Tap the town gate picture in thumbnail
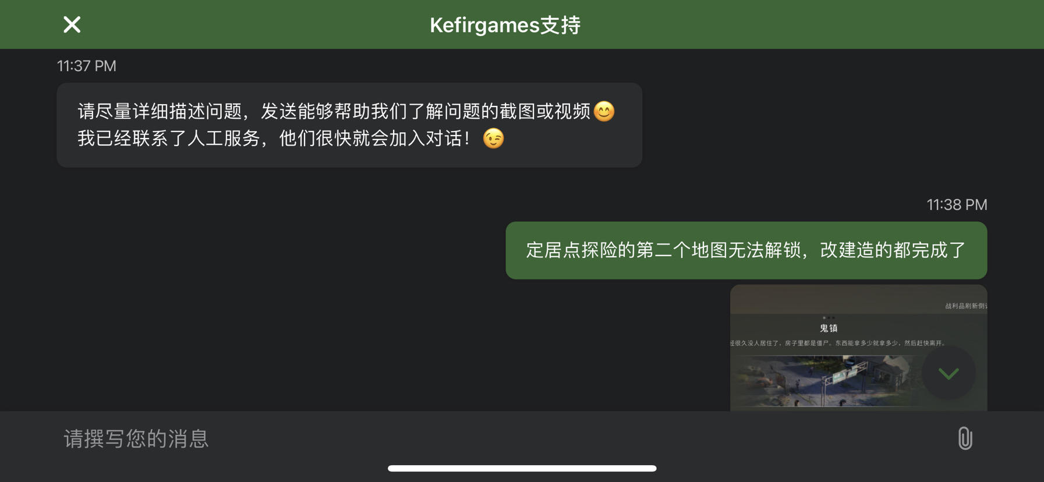Image resolution: width=1044 pixels, height=482 pixels. (827, 381)
